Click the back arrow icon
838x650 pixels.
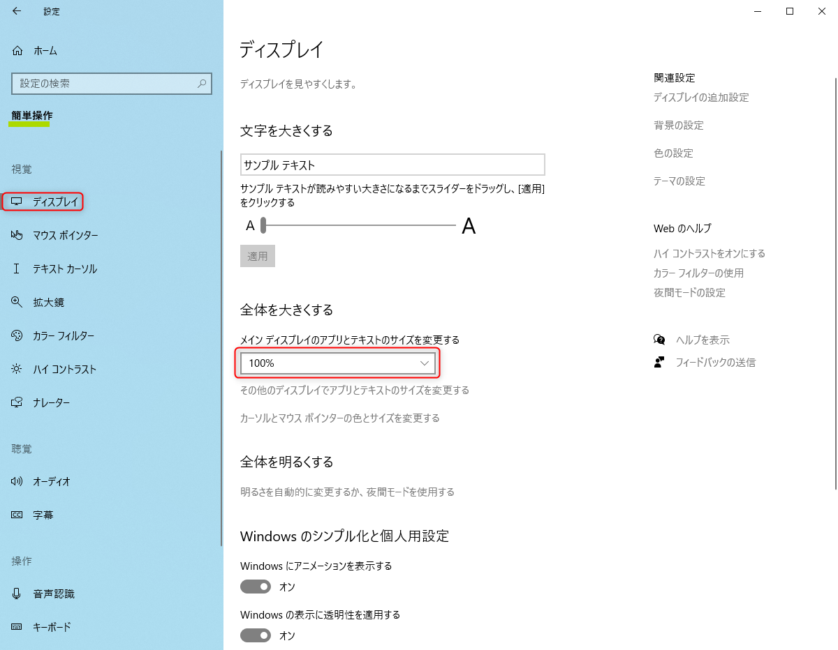pyautogui.click(x=17, y=11)
